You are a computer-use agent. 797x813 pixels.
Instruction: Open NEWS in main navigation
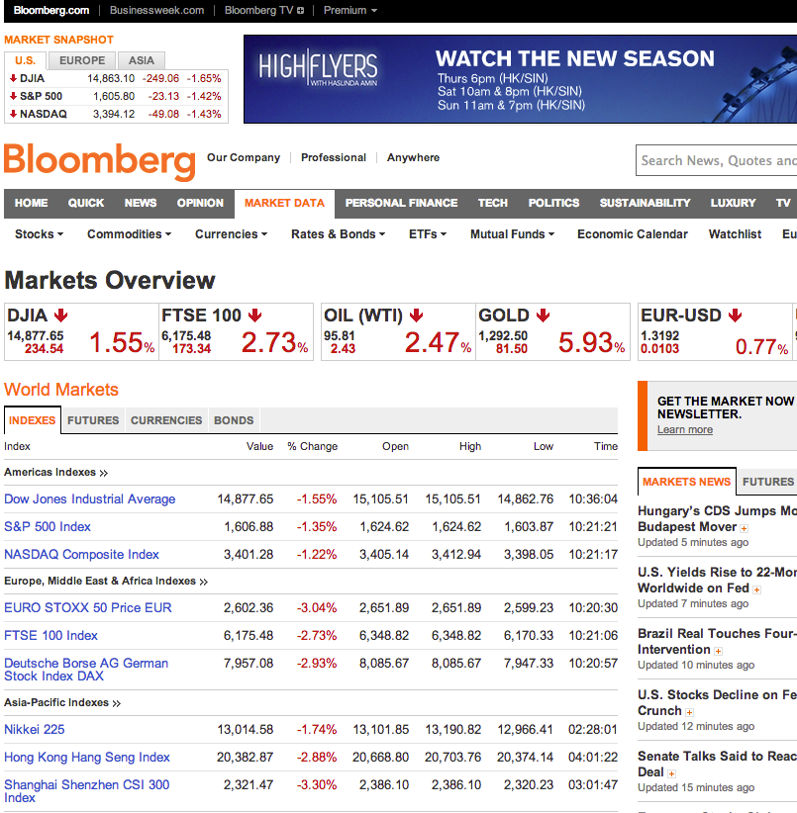tap(141, 204)
